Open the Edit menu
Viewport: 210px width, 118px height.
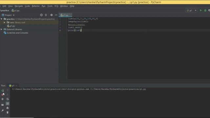tap(4, 6)
